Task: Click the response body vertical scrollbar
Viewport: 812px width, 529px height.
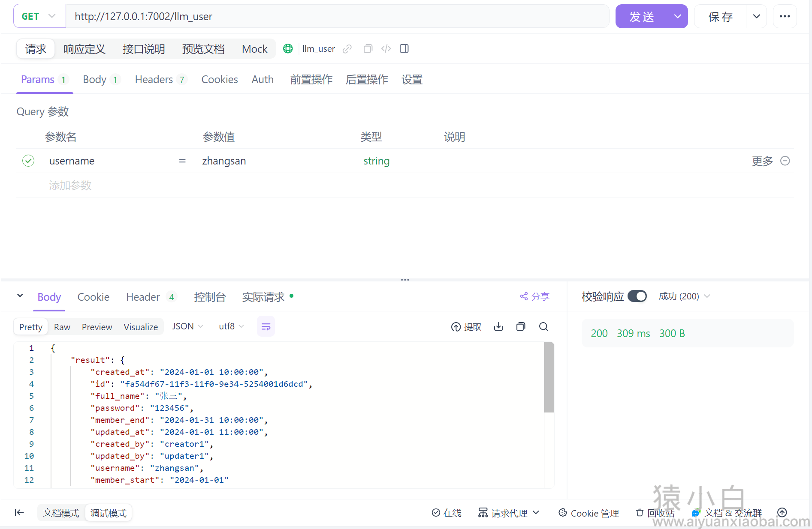Action: click(549, 377)
